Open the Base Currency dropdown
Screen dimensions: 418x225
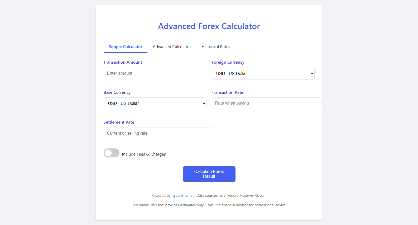tap(155, 103)
